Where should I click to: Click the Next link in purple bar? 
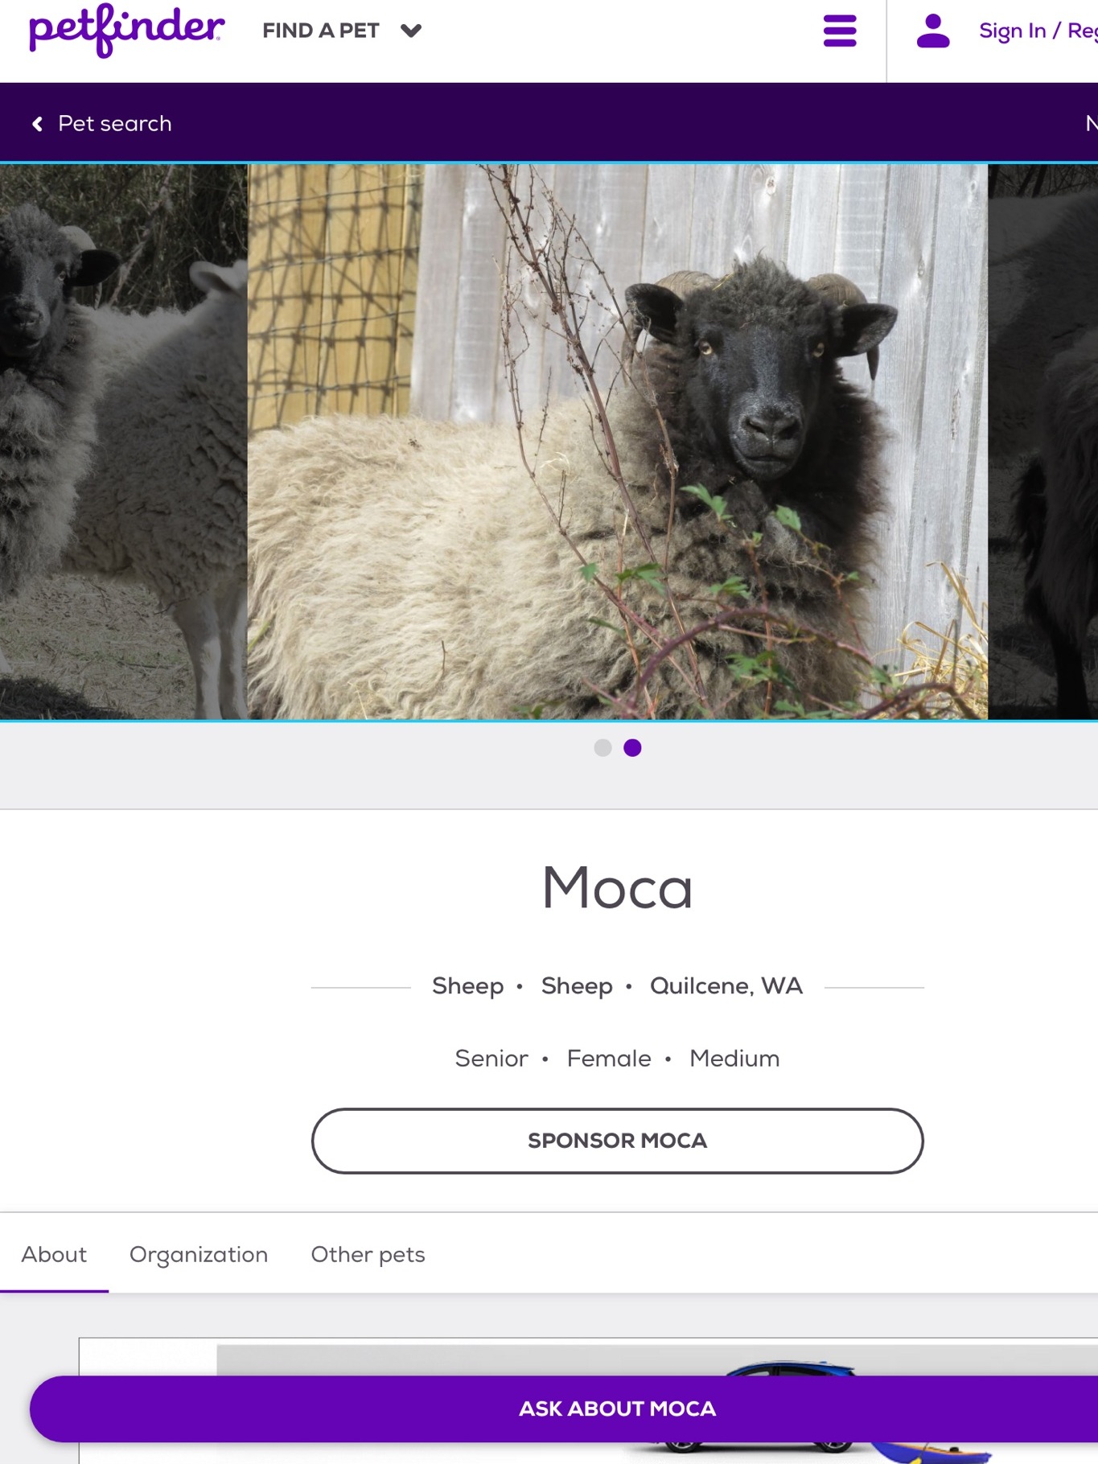tap(1092, 124)
